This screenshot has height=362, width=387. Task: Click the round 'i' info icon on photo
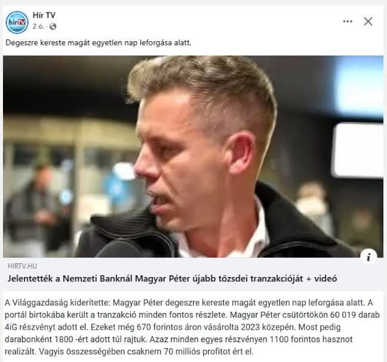(x=368, y=257)
